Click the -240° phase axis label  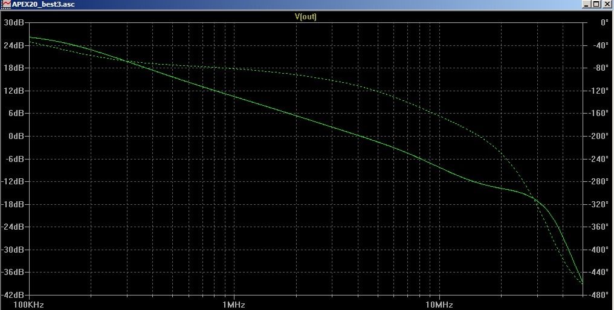[599, 159]
